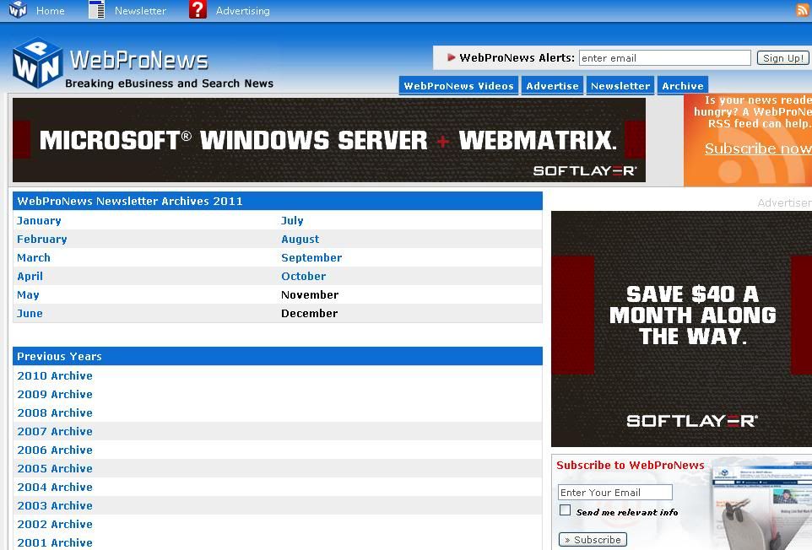Click the WebProNews Alerts email field
The width and height of the screenshot is (812, 550).
click(665, 58)
